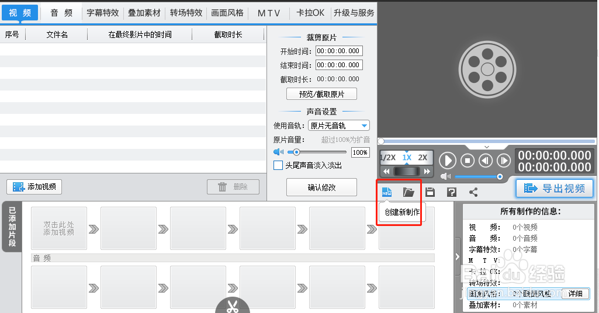
Task: Click 双击此处添加视频 thumbnail slot
Action: 59,228
